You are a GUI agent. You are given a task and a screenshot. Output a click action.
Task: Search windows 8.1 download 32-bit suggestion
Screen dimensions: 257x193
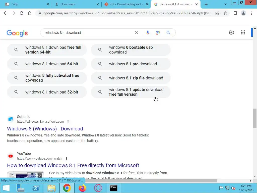[47, 92]
